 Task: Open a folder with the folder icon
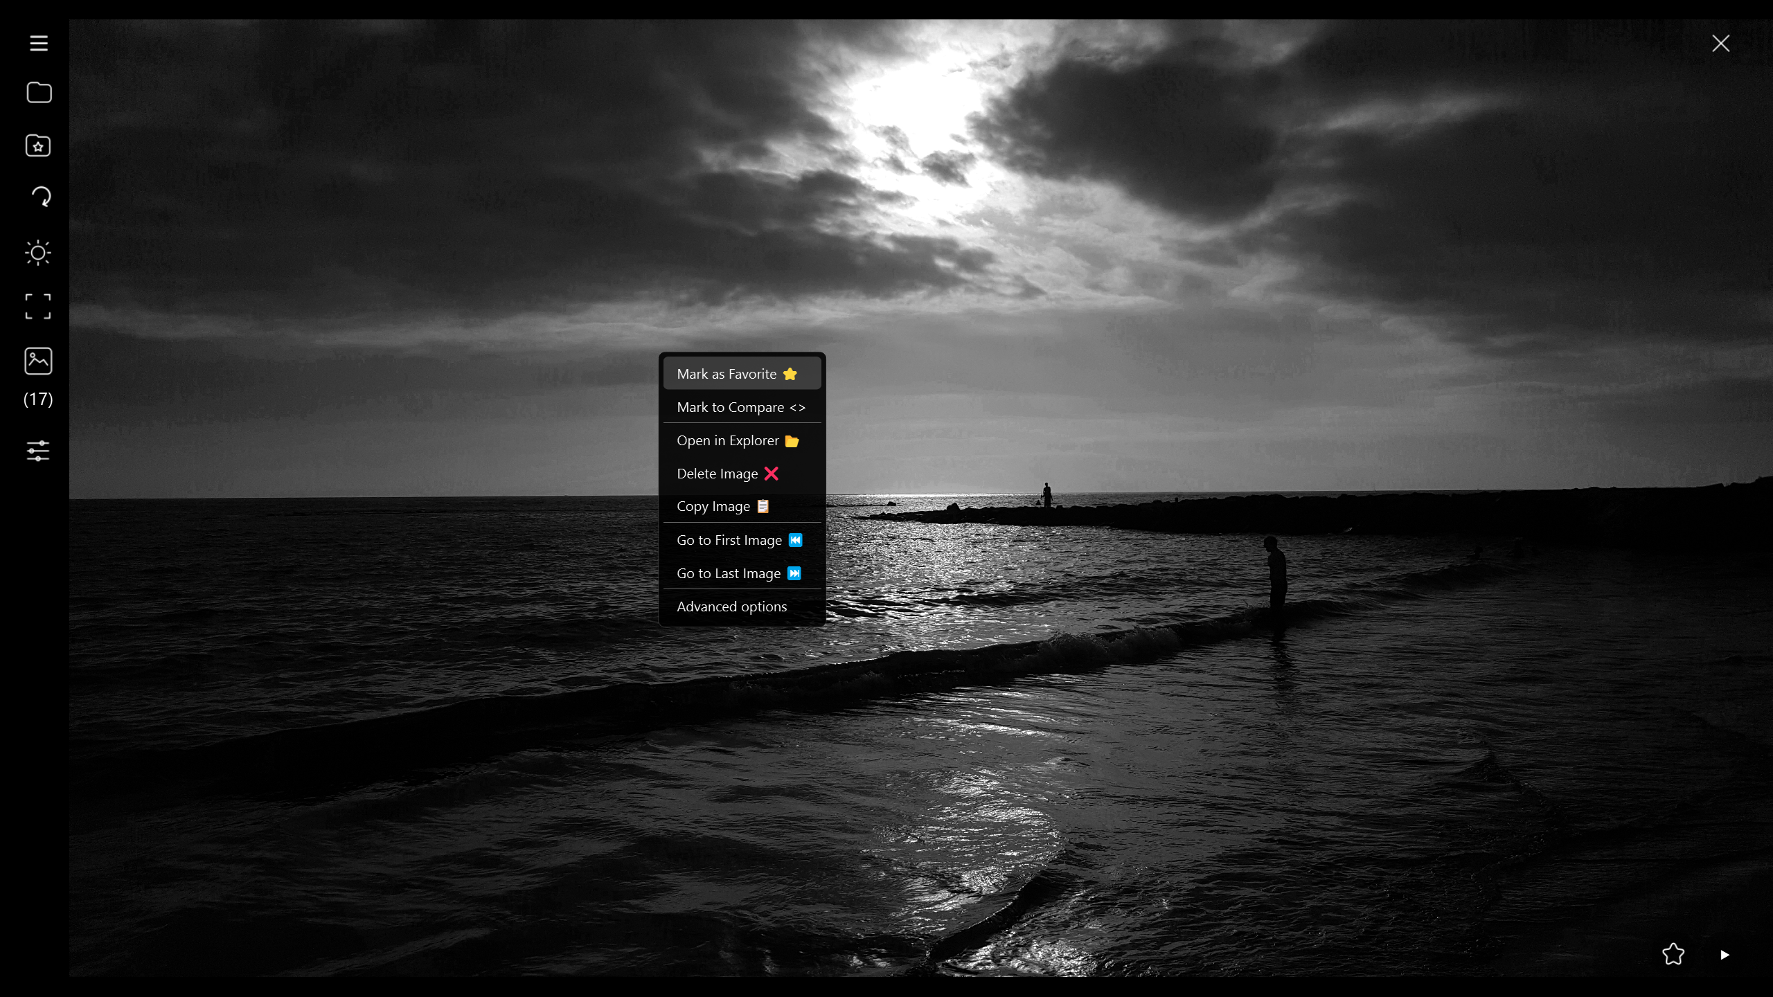point(38,92)
